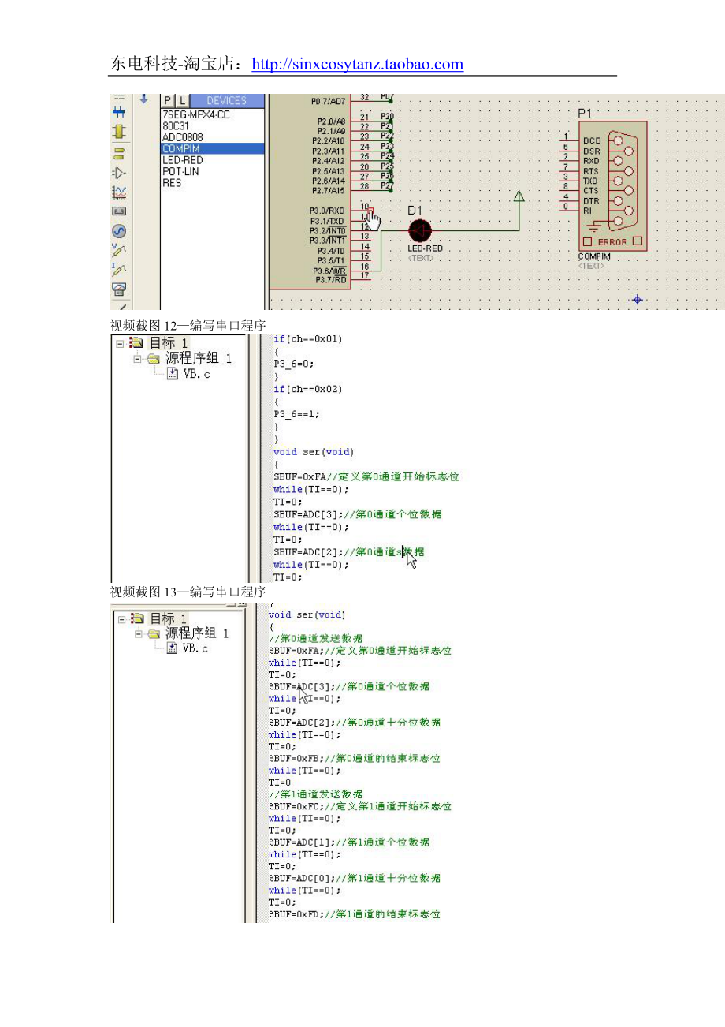
Task: Select the Bus mode icon in Proteus toolbar
Action: point(119,112)
